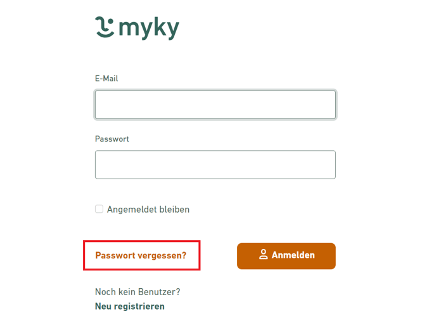Start password recovery via highlighted link
This screenshot has width=436, height=323.
click(x=141, y=256)
